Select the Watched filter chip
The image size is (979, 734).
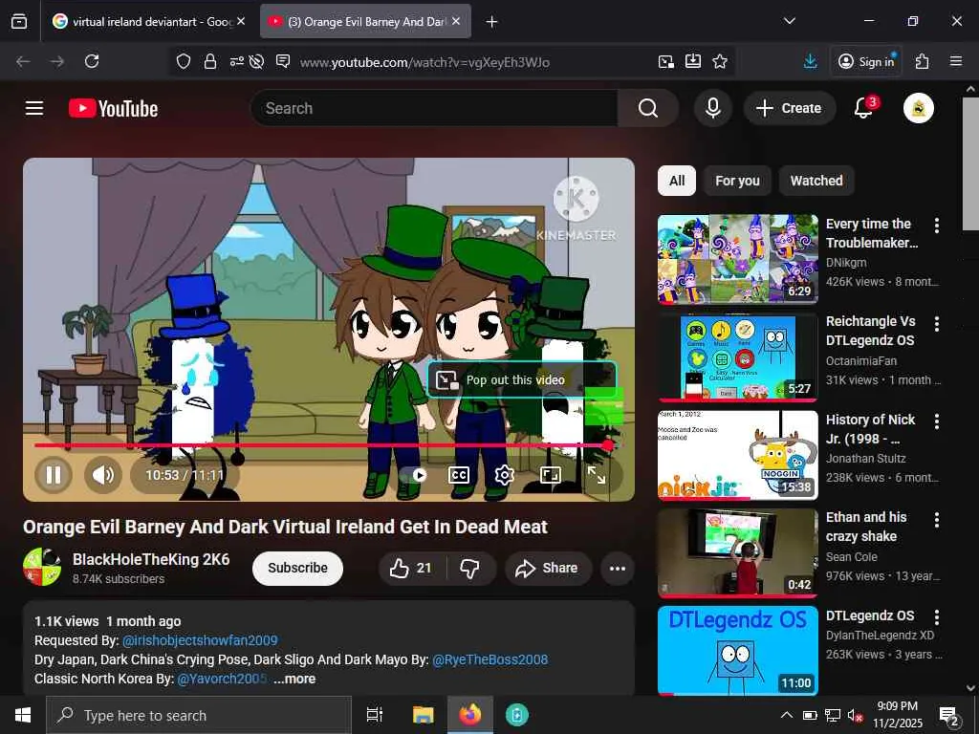coord(816,181)
